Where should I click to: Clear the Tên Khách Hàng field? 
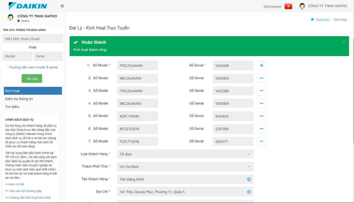(249, 179)
